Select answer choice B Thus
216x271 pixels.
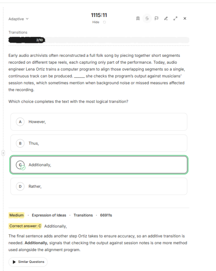coord(99,143)
